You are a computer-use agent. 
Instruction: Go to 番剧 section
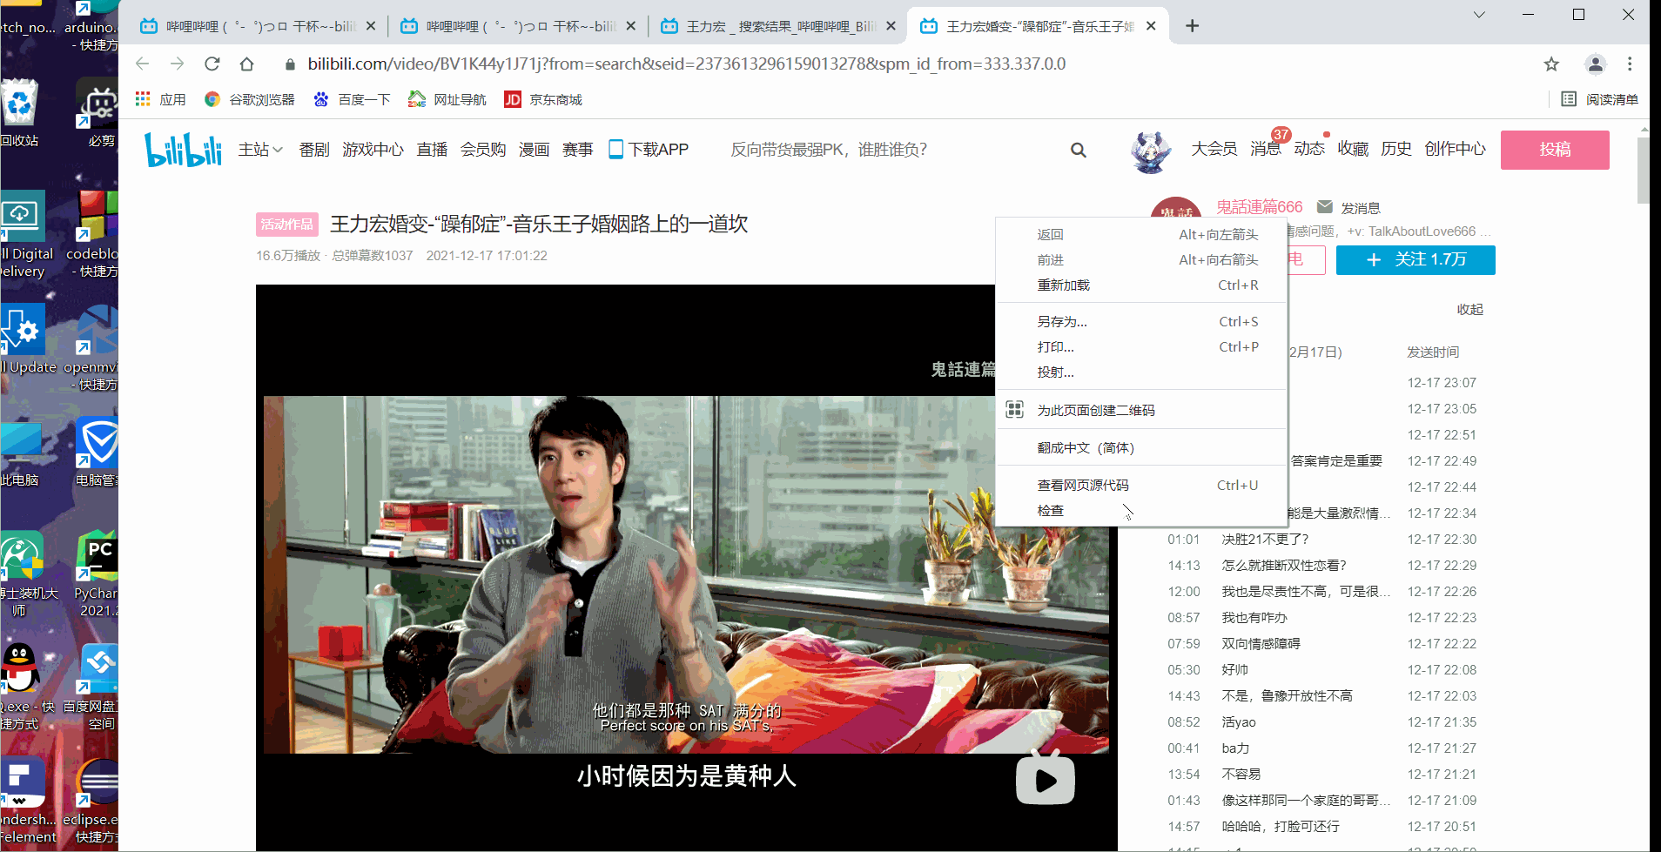click(x=314, y=150)
